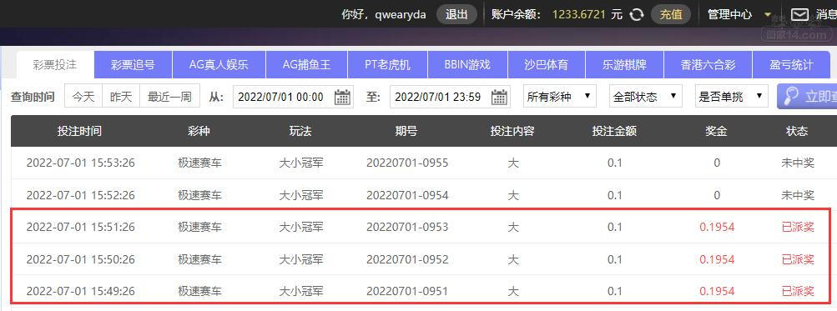Click 彩种 column header

click(199, 131)
